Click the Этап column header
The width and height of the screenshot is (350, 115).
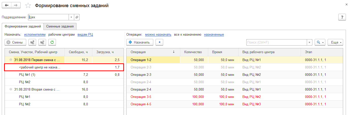[322, 52]
